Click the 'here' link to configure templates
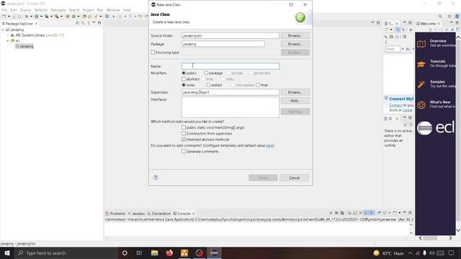 tap(269, 145)
